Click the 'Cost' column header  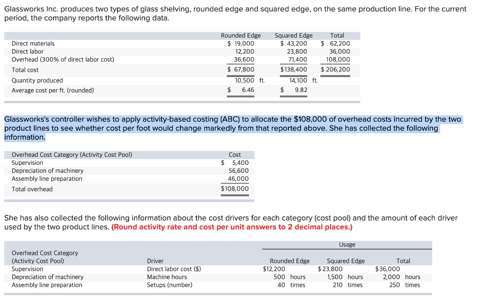235,155
